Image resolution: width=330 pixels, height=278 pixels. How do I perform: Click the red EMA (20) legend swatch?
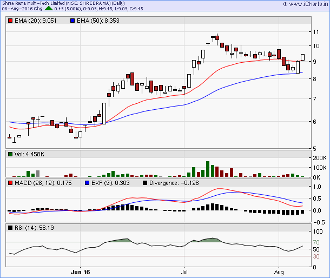[x=10, y=21]
